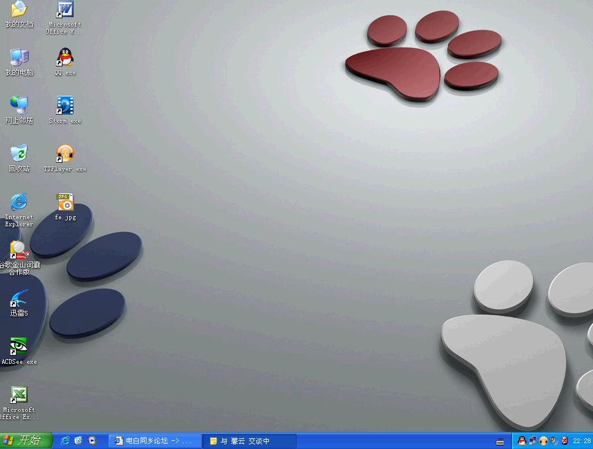Launch Internet Explorer from the quick launch bar
Screen dimensions: 593x449
(65, 441)
